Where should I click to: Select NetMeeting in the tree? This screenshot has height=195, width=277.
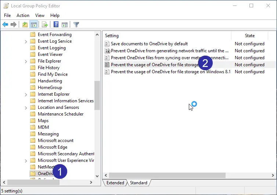(46, 167)
